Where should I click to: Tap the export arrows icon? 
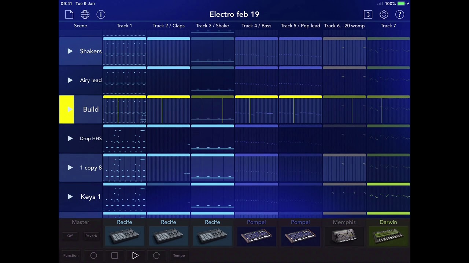point(368,14)
